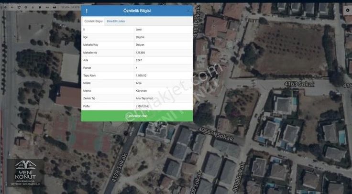Screen dimensions: 352x194
Task: Click the zoom out minus icon
Action: (12, 8)
